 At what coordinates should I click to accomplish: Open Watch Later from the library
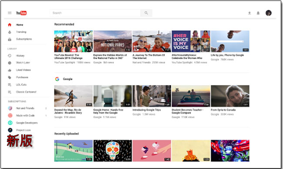coord(23,63)
